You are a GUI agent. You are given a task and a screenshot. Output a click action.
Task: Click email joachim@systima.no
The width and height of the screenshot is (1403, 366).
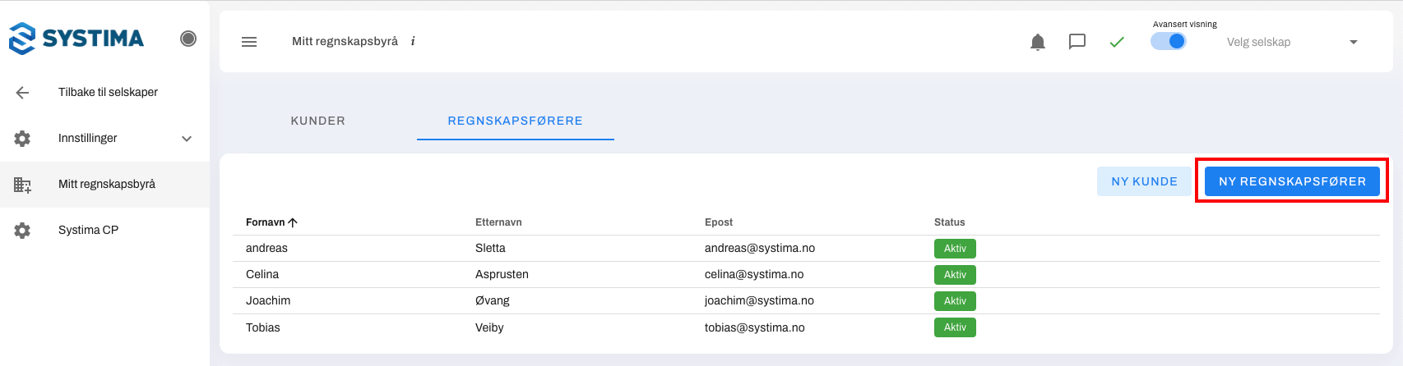click(759, 301)
